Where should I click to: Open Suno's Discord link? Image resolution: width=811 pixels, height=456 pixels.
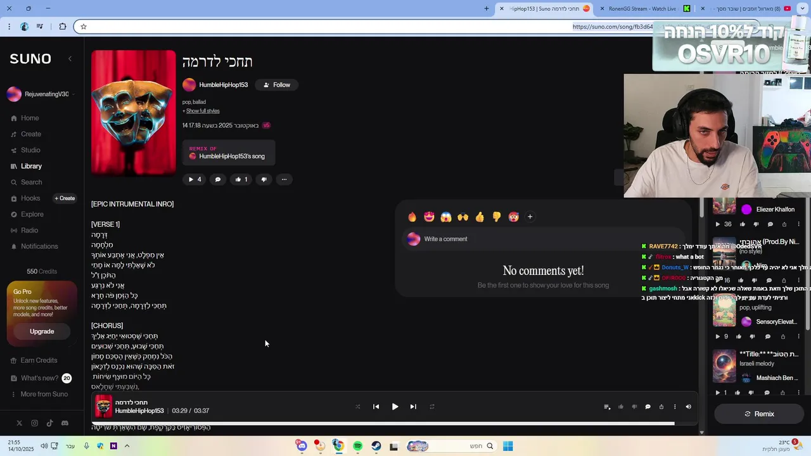click(x=65, y=423)
